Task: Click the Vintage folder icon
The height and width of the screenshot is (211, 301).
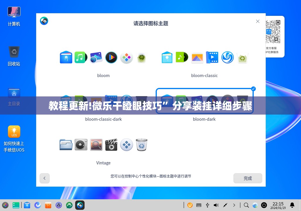Action: click(66, 144)
